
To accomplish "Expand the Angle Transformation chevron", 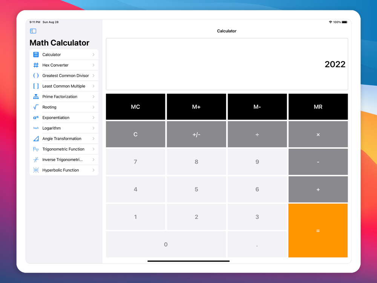I will tap(93, 138).
